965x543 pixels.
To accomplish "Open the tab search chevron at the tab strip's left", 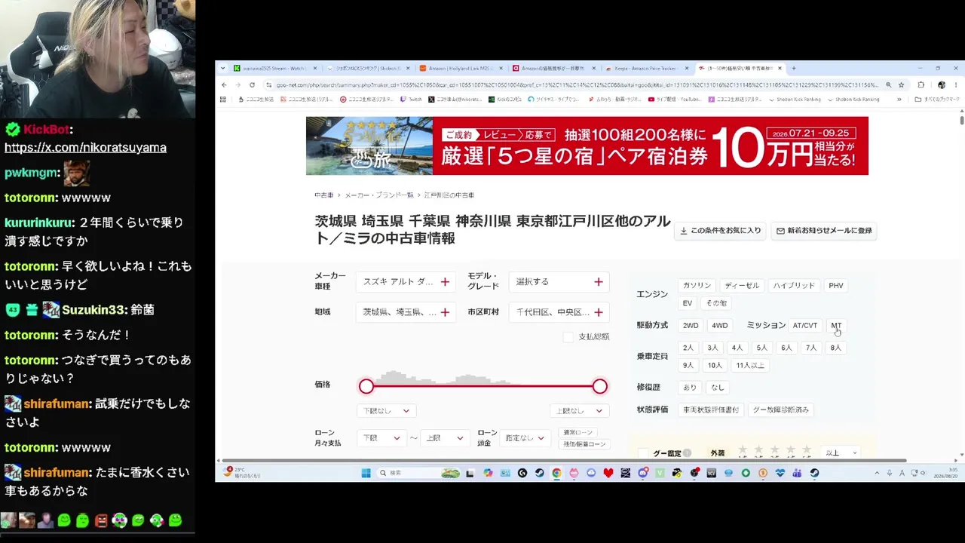I will pos(222,69).
